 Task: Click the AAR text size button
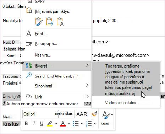point(82,114)
